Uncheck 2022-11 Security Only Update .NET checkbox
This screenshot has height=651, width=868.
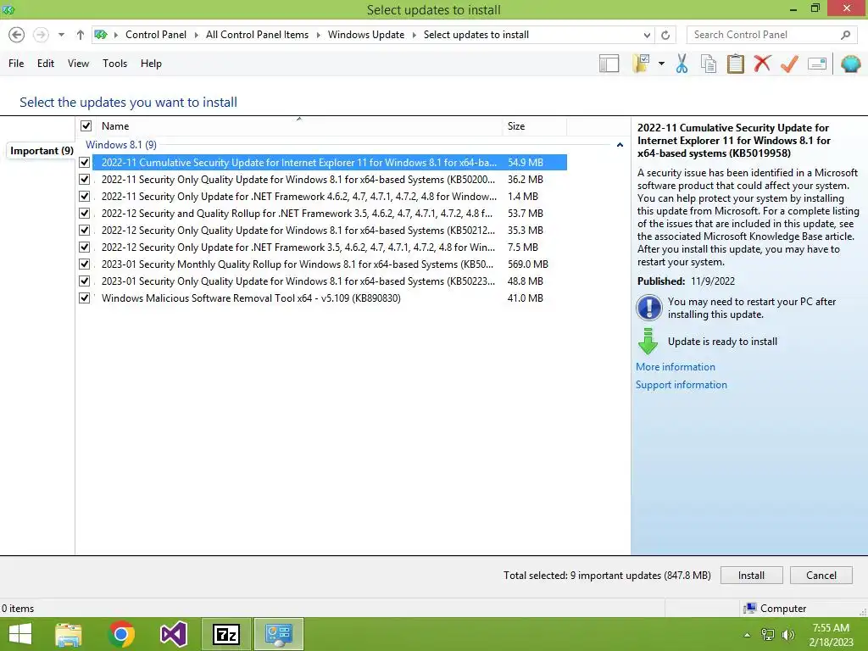84,196
